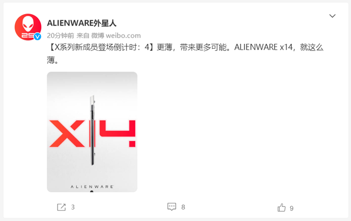Click the 20分钟前 timestamp
The width and height of the screenshot is (351, 221).
coord(60,36)
